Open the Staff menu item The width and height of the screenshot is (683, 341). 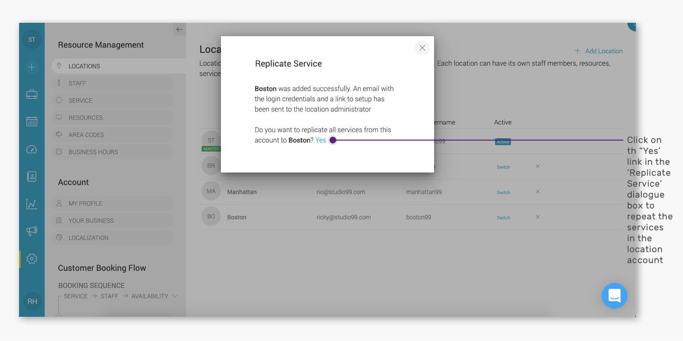[112, 83]
